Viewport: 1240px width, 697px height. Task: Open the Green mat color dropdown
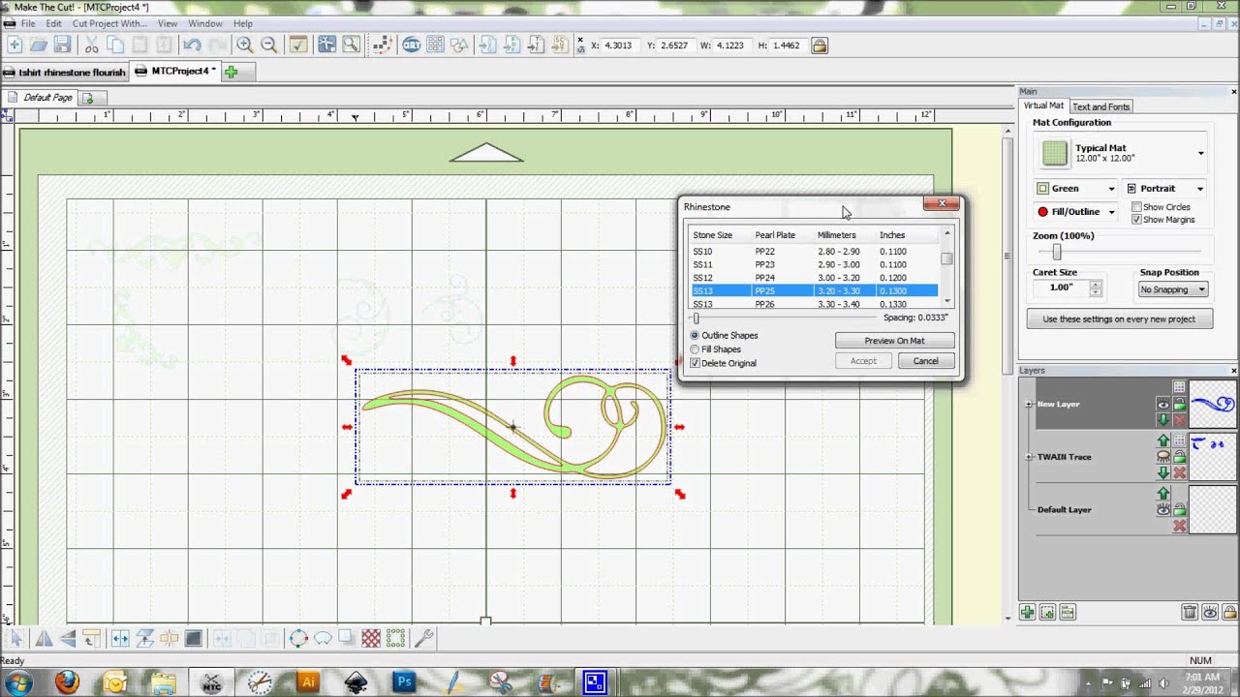[x=1075, y=189]
